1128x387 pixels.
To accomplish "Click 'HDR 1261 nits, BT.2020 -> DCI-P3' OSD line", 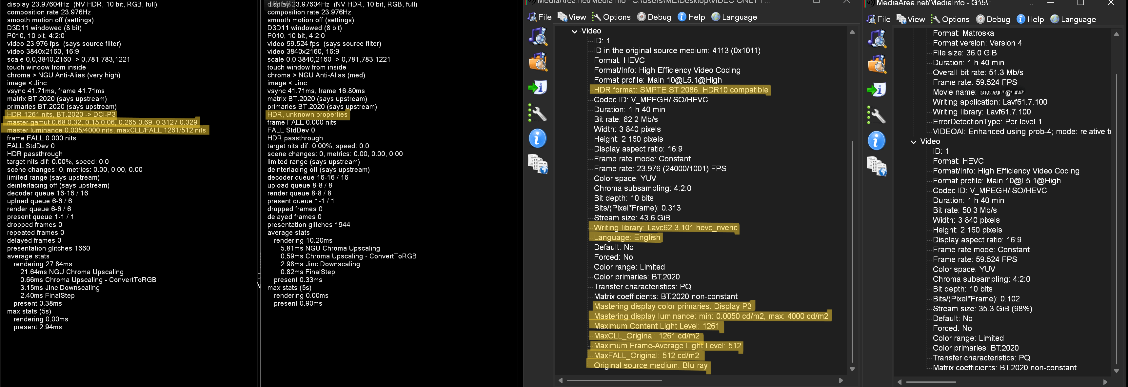I will tap(61, 114).
